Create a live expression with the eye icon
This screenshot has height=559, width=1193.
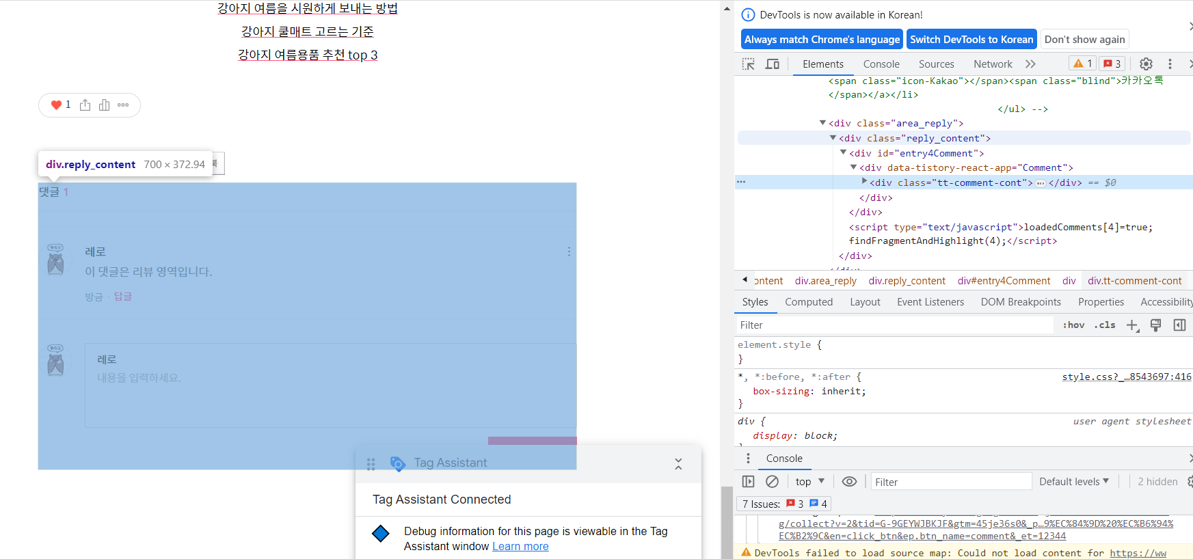click(849, 482)
